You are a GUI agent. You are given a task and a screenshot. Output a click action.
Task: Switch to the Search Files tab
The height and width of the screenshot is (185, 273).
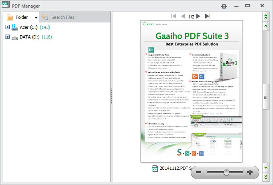(75, 17)
